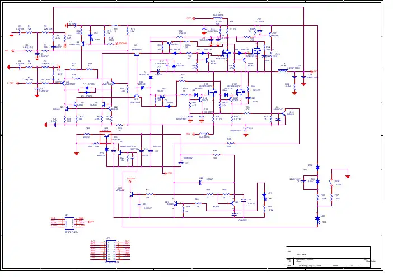Click the C24 output capacitor
This screenshot has height=277, width=393.
303,77
